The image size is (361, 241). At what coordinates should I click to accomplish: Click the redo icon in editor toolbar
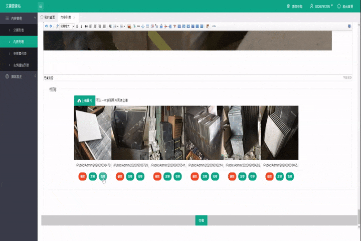tap(51, 26)
